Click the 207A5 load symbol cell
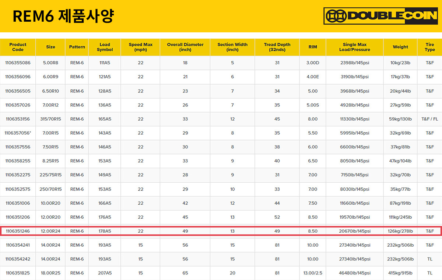442x280 pixels. pyautogui.click(x=105, y=273)
